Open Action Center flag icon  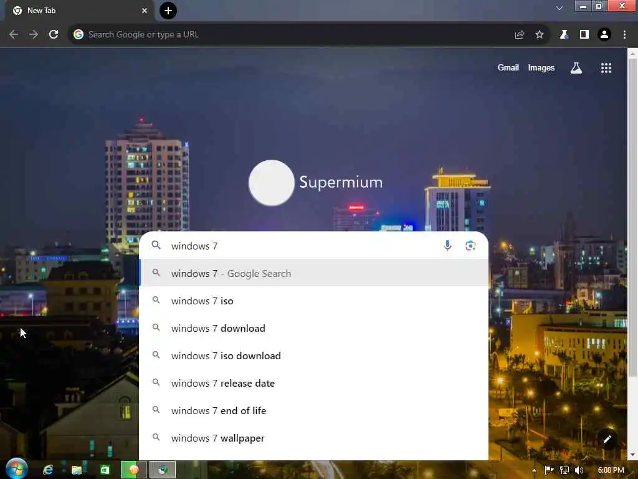tap(549, 470)
